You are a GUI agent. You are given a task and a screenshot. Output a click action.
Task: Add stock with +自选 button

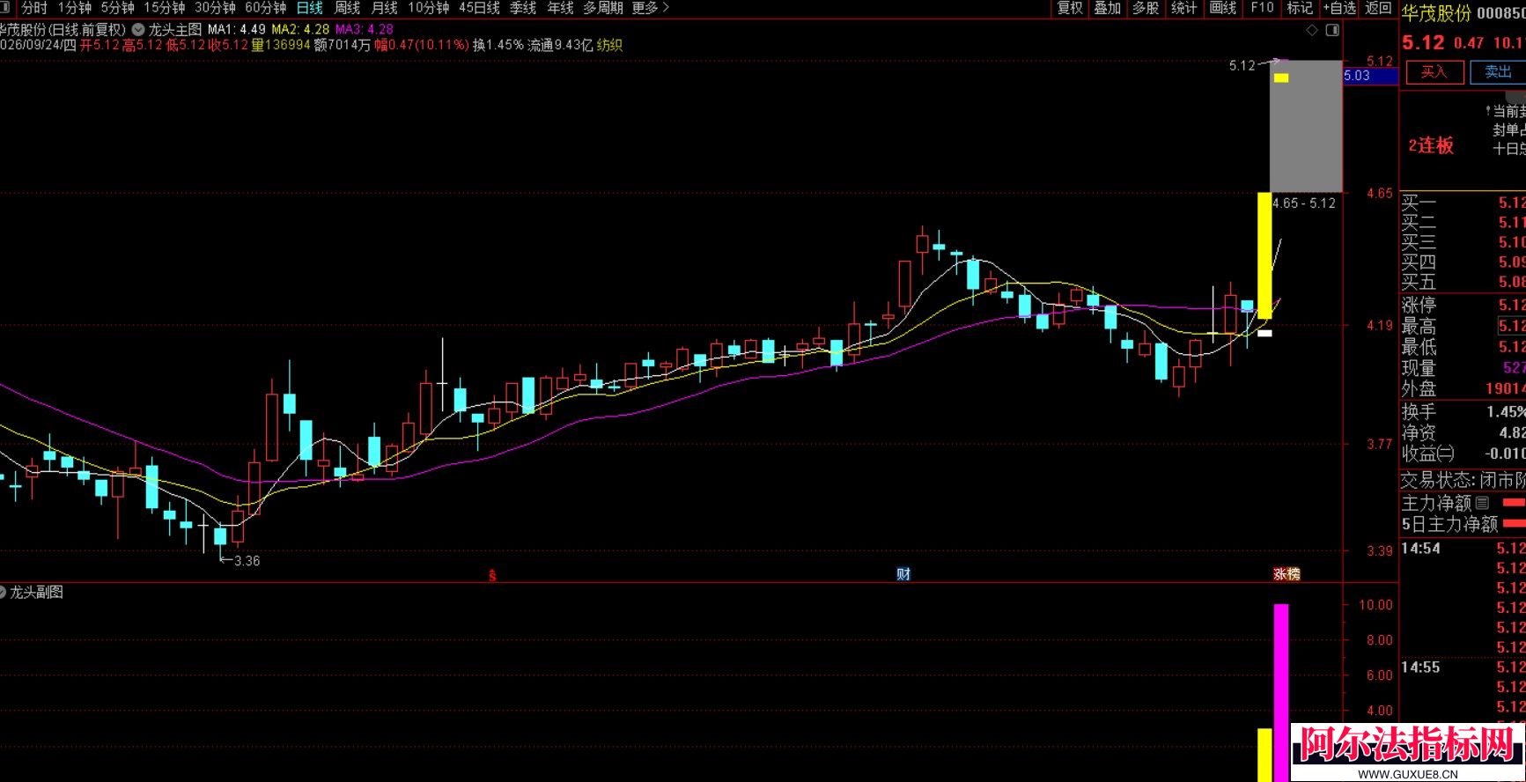(x=1339, y=8)
